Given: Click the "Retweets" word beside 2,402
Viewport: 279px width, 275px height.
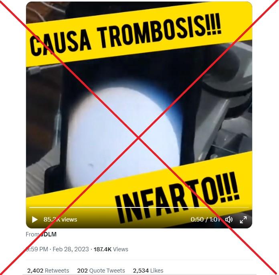Looking at the screenshot, I should [57, 271].
